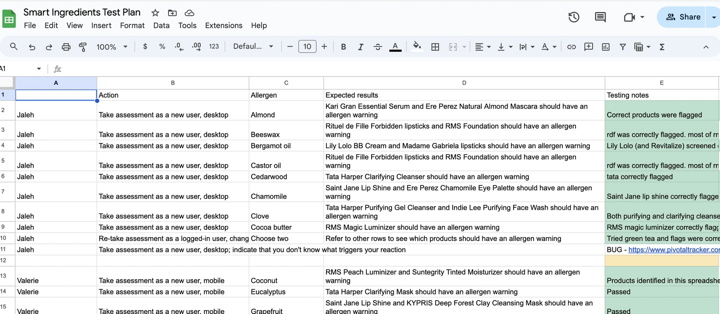The image size is (720, 314).
Task: Open the File menu
Action: coord(30,26)
